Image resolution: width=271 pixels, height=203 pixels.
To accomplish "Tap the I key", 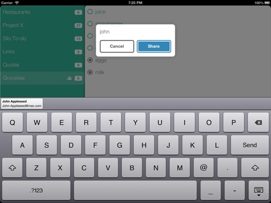I will 185,122.
